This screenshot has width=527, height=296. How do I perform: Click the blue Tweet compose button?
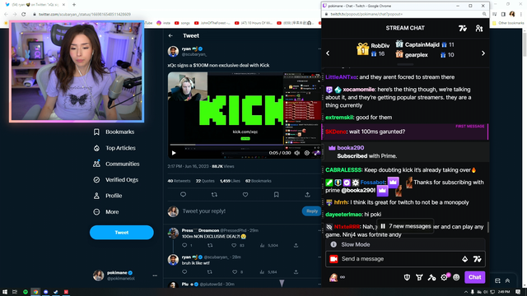click(122, 232)
